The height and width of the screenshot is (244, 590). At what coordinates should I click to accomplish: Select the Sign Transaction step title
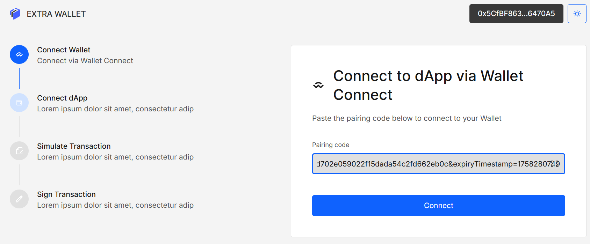click(x=66, y=194)
